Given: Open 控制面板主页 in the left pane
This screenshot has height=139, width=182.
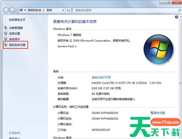Looking at the screenshot, I should pos(17,20).
